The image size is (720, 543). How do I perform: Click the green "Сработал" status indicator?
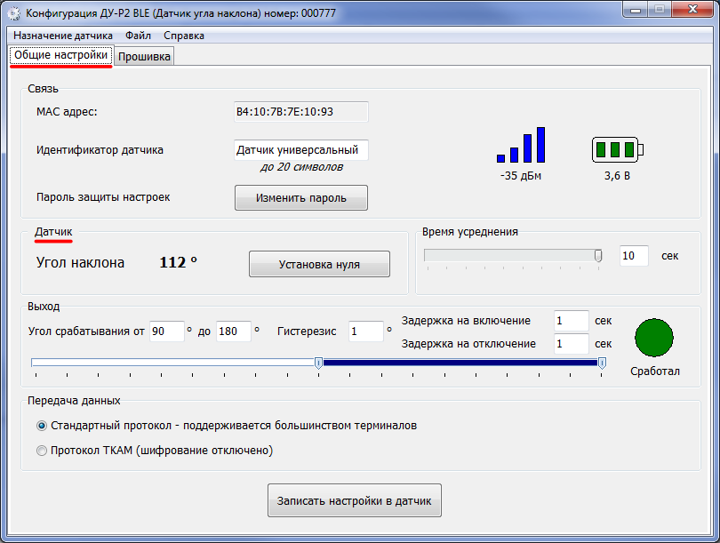tap(654, 338)
